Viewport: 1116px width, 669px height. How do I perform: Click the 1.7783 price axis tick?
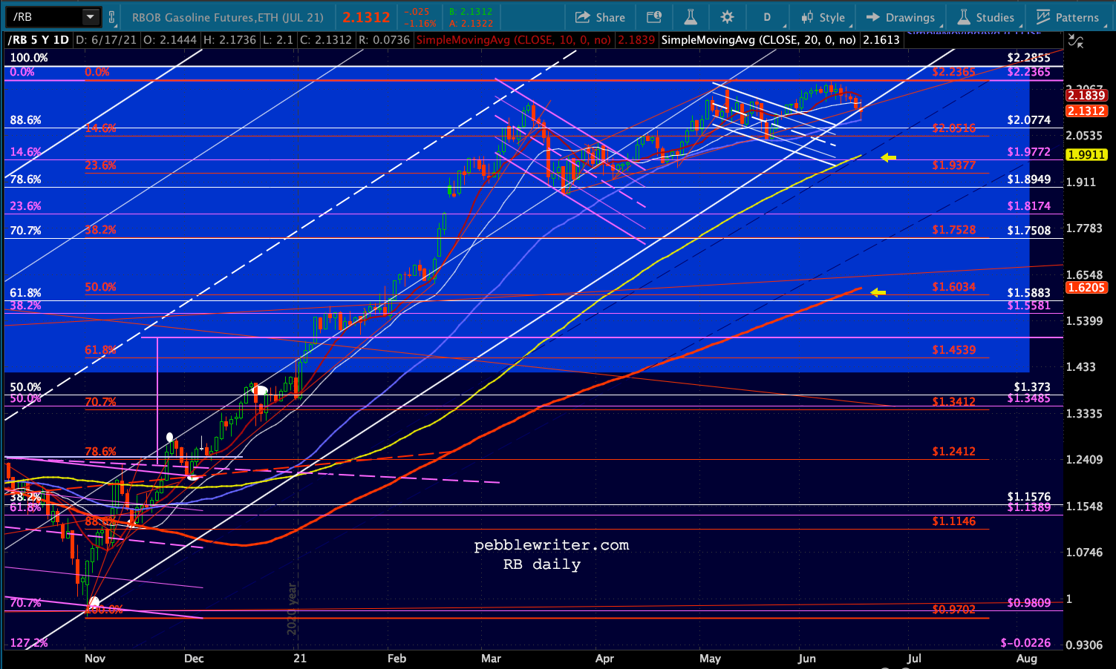(1085, 228)
